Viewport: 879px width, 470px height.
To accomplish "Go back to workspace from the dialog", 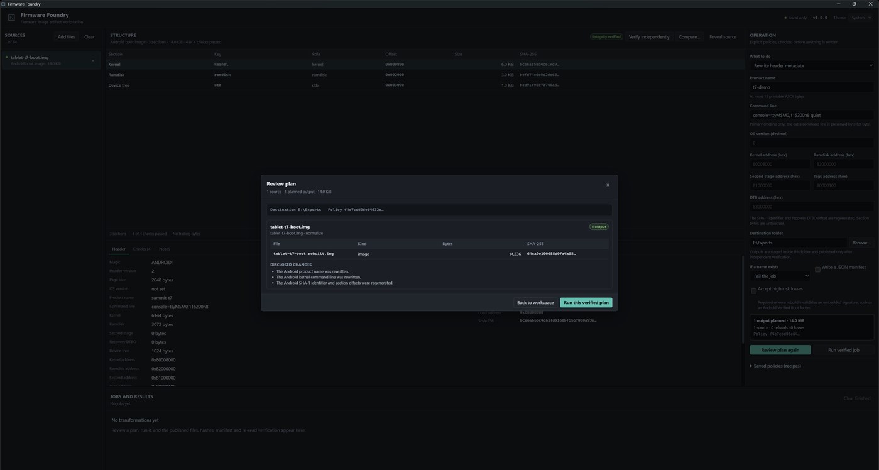I will (x=535, y=303).
